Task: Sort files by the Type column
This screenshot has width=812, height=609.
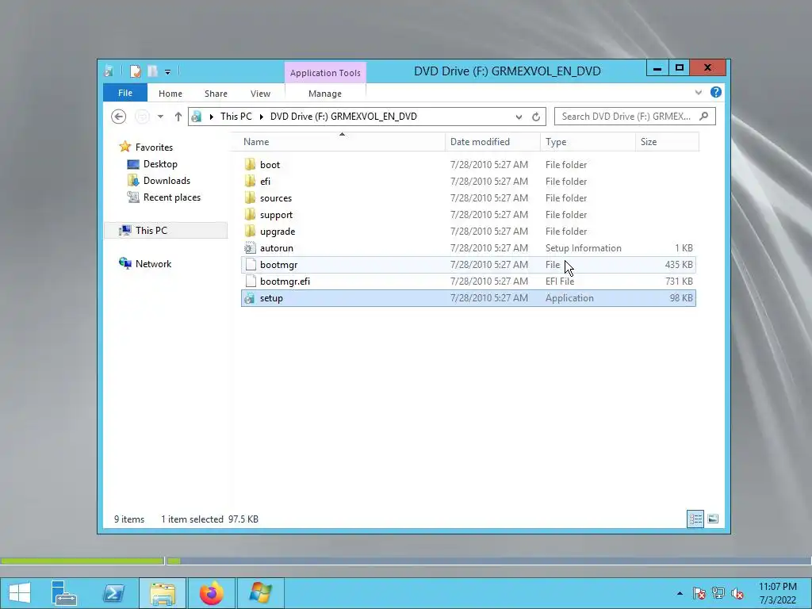Action: pos(588,142)
